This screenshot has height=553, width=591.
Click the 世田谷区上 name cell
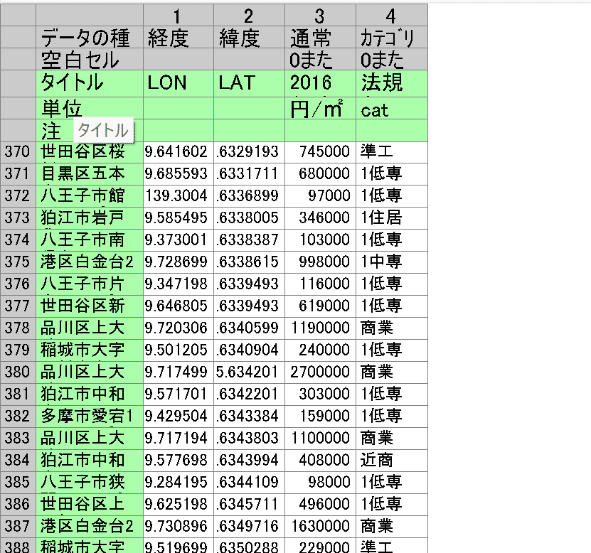(90, 505)
